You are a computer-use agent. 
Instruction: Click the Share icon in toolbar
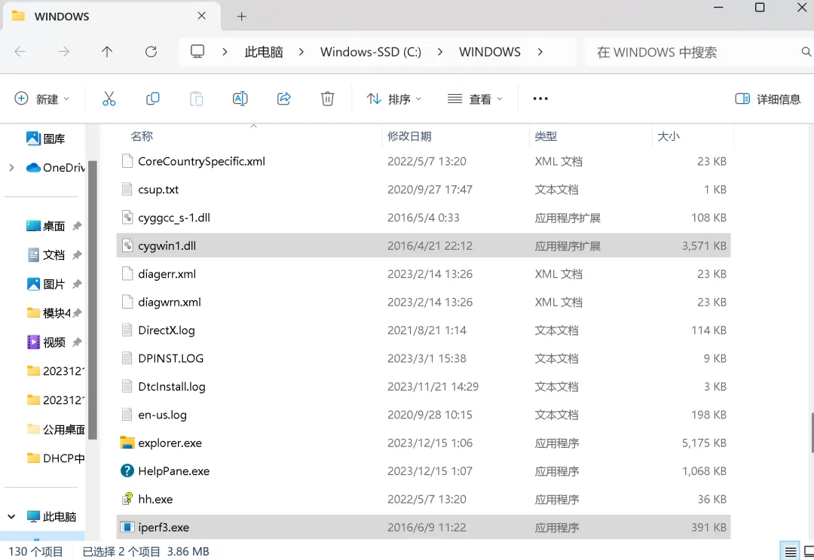284,99
